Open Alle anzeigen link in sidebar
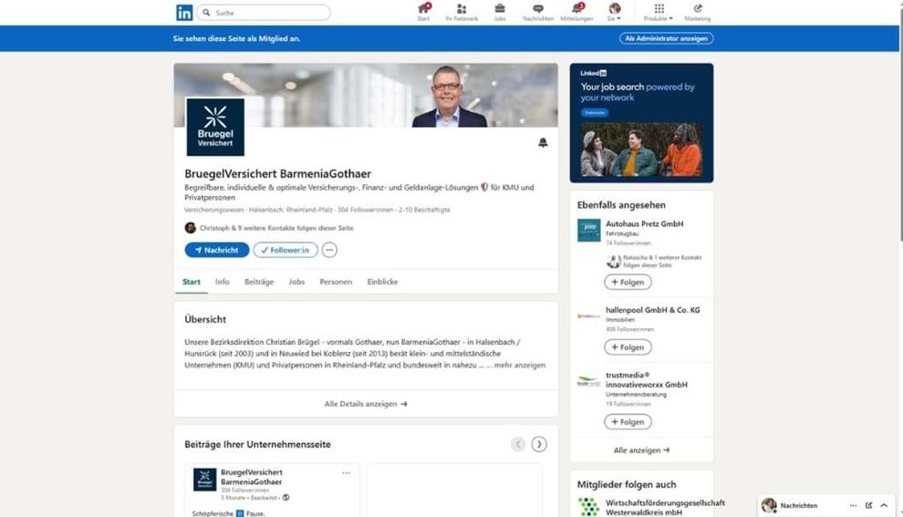 641,450
